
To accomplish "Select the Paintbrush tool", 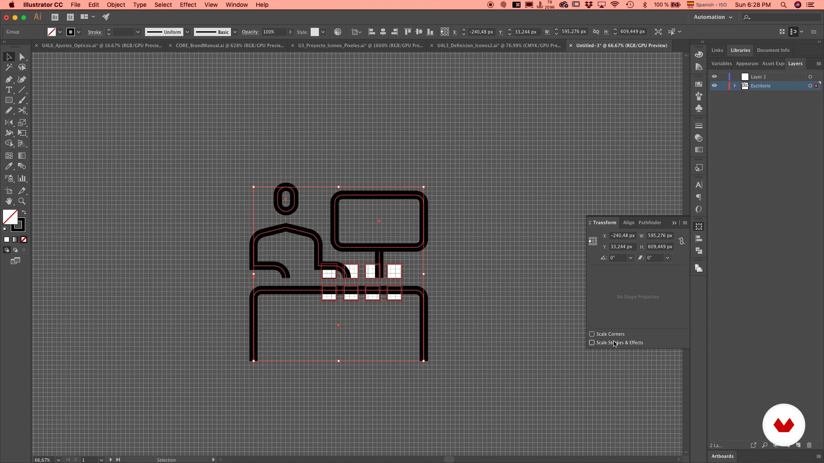I will (x=22, y=100).
